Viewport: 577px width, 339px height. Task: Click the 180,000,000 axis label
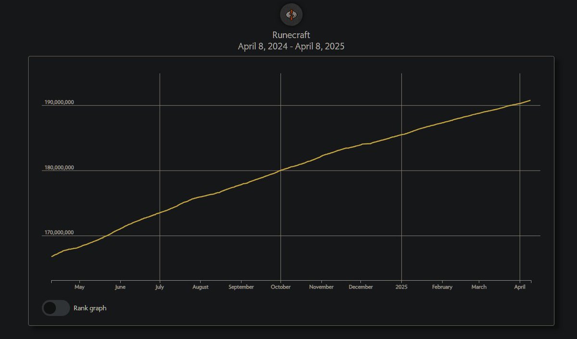tap(59, 168)
